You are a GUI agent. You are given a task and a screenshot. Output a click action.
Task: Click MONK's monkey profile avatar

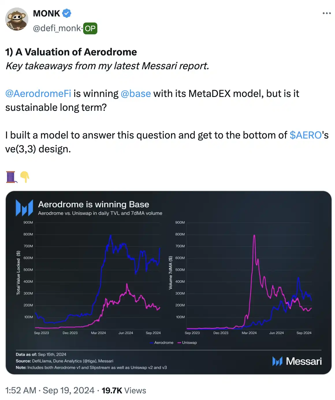pos(17,19)
